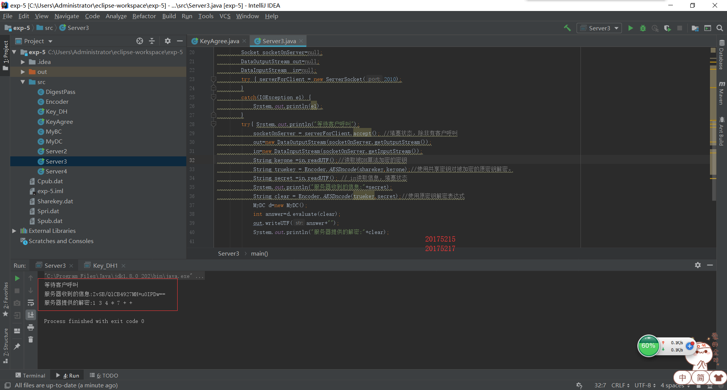The width and height of the screenshot is (727, 390).
Task: Open the Refactor menu
Action: click(144, 16)
